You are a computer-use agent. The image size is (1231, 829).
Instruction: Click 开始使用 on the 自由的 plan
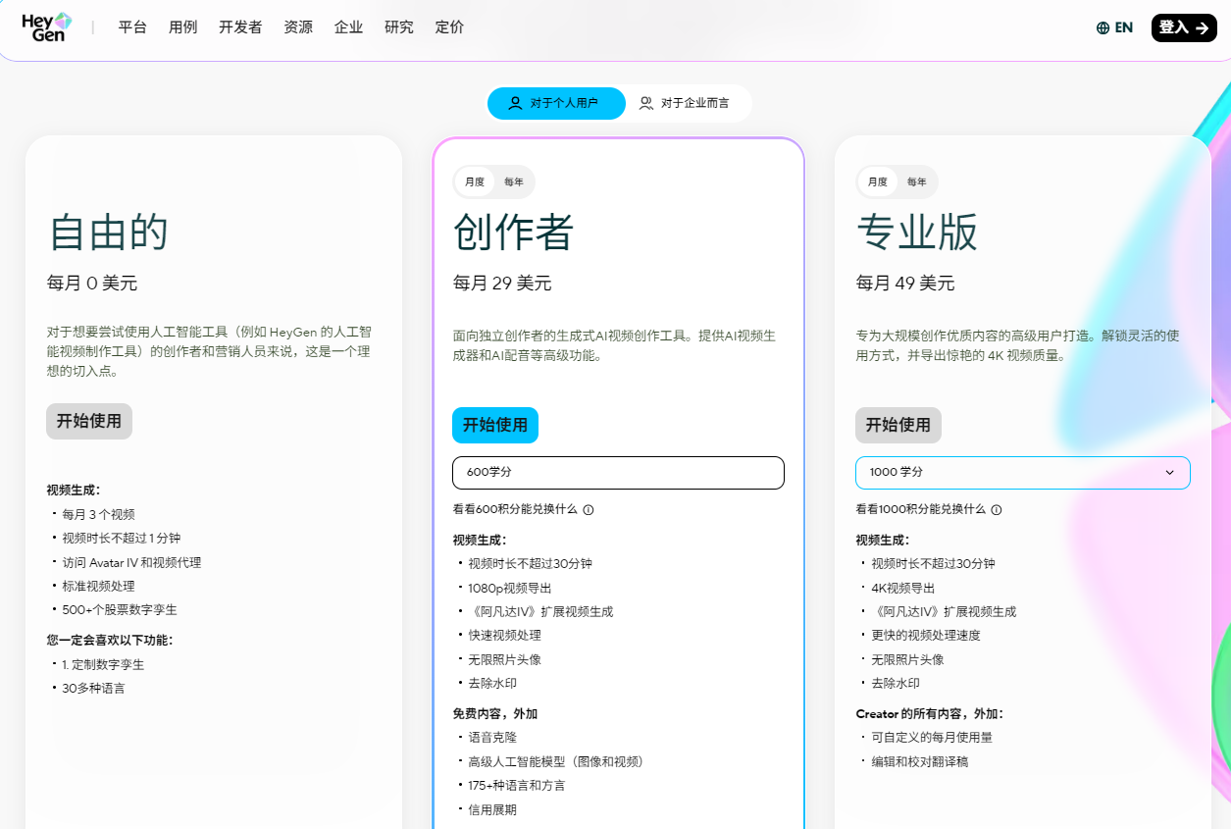click(89, 421)
